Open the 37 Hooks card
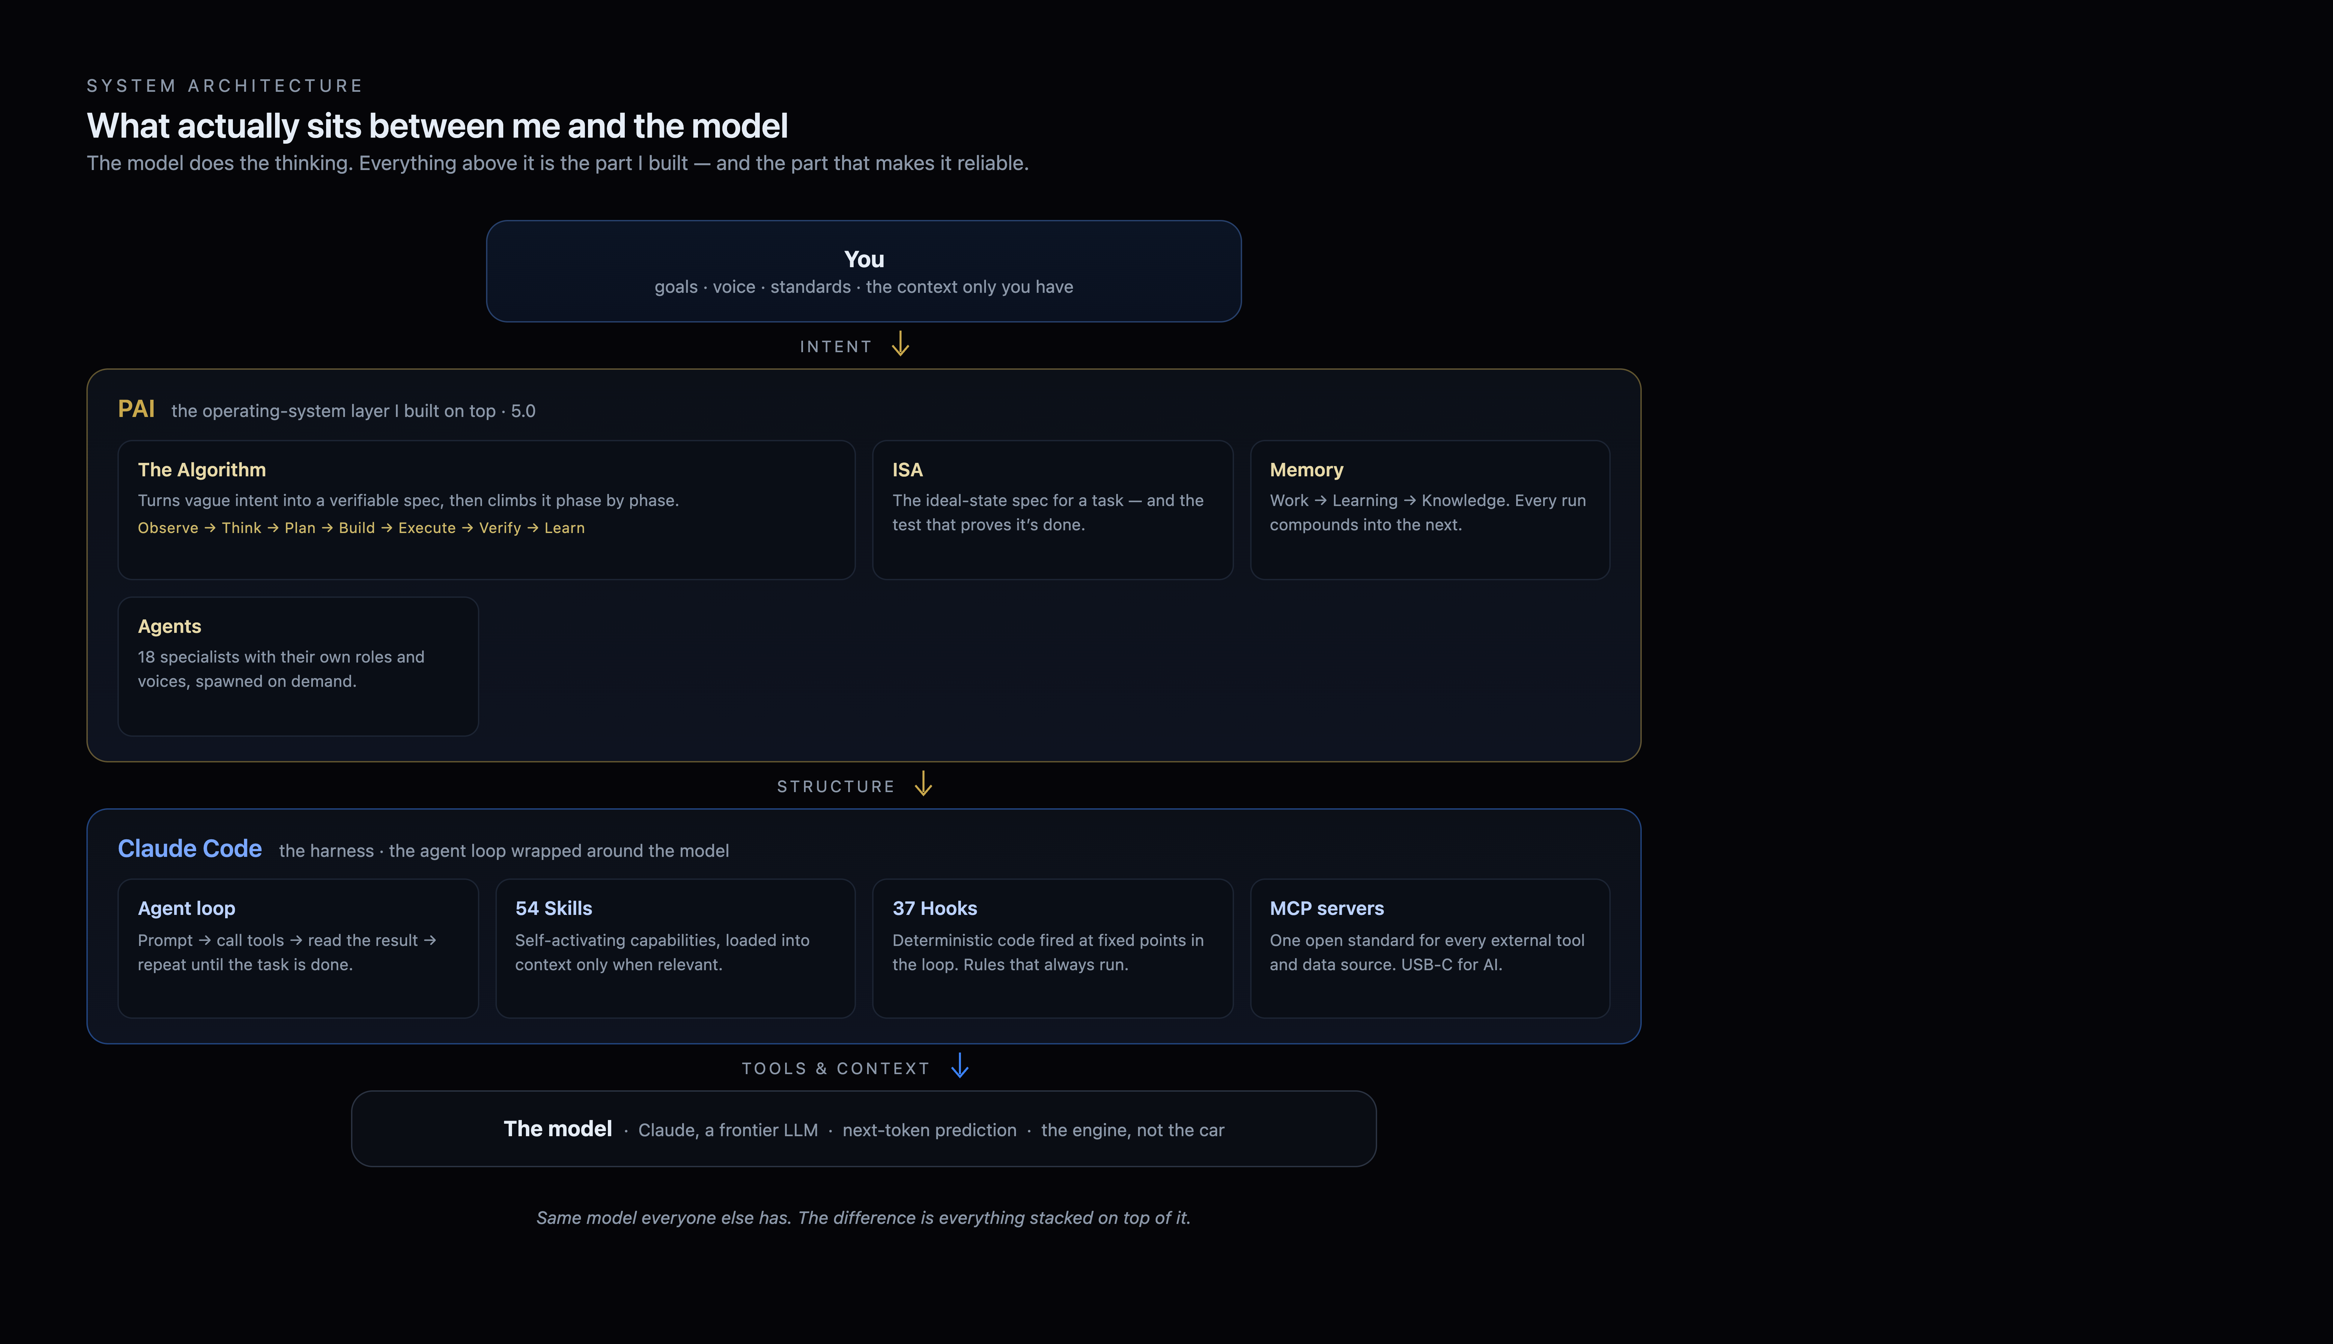This screenshot has height=1344, width=2333. (x=1052, y=948)
